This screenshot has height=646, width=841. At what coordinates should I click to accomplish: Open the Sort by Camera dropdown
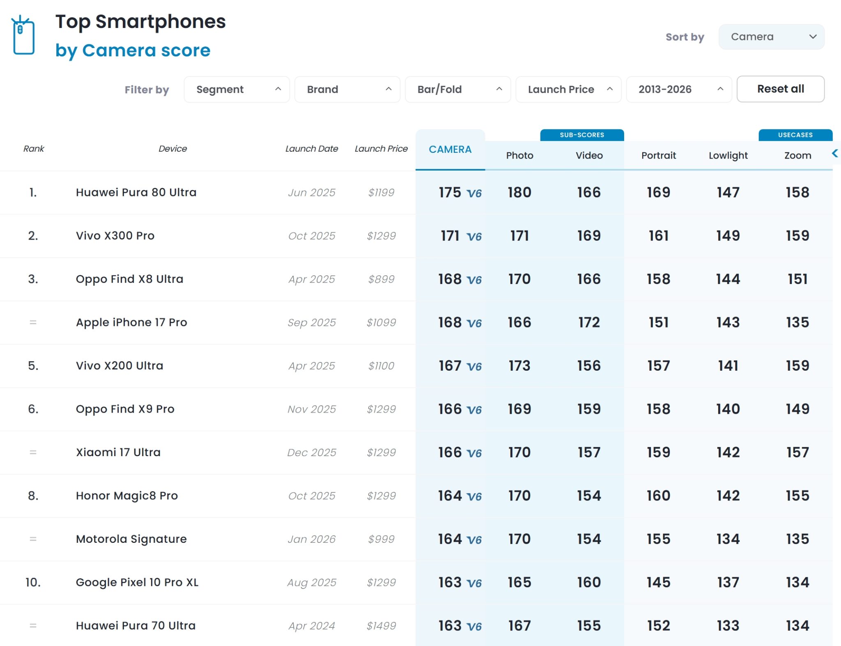point(771,37)
